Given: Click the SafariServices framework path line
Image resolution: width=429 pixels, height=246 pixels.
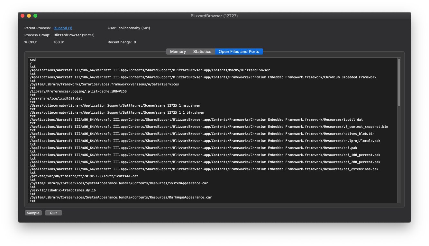Looking at the screenshot, I should [104, 84].
